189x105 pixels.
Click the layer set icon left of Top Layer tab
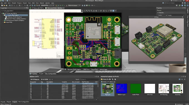[65, 69]
